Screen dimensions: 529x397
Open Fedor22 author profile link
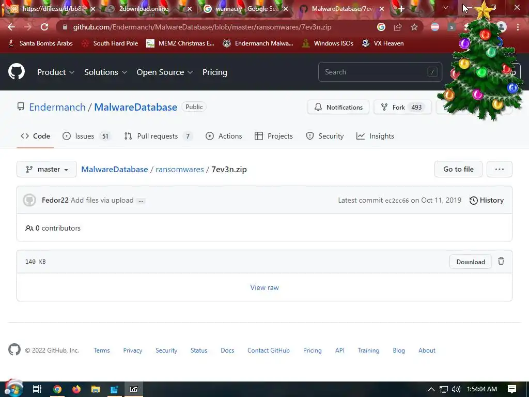(55, 200)
